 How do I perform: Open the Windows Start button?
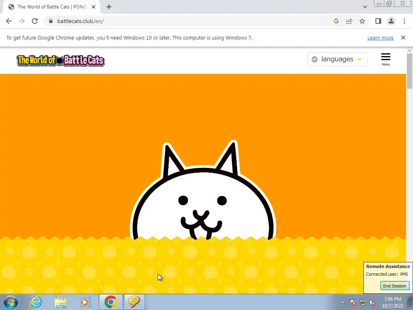click(11, 302)
